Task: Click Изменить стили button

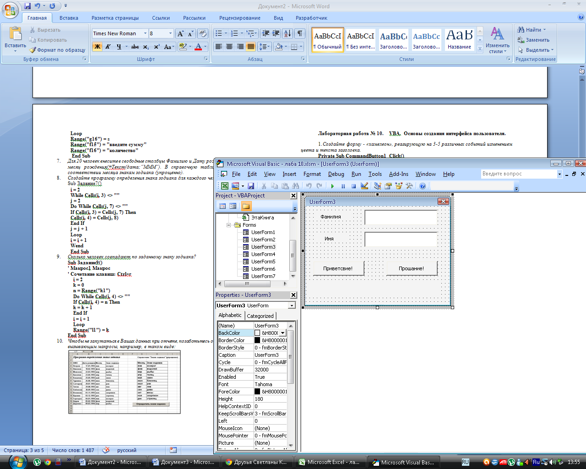Action: pyautogui.click(x=498, y=40)
